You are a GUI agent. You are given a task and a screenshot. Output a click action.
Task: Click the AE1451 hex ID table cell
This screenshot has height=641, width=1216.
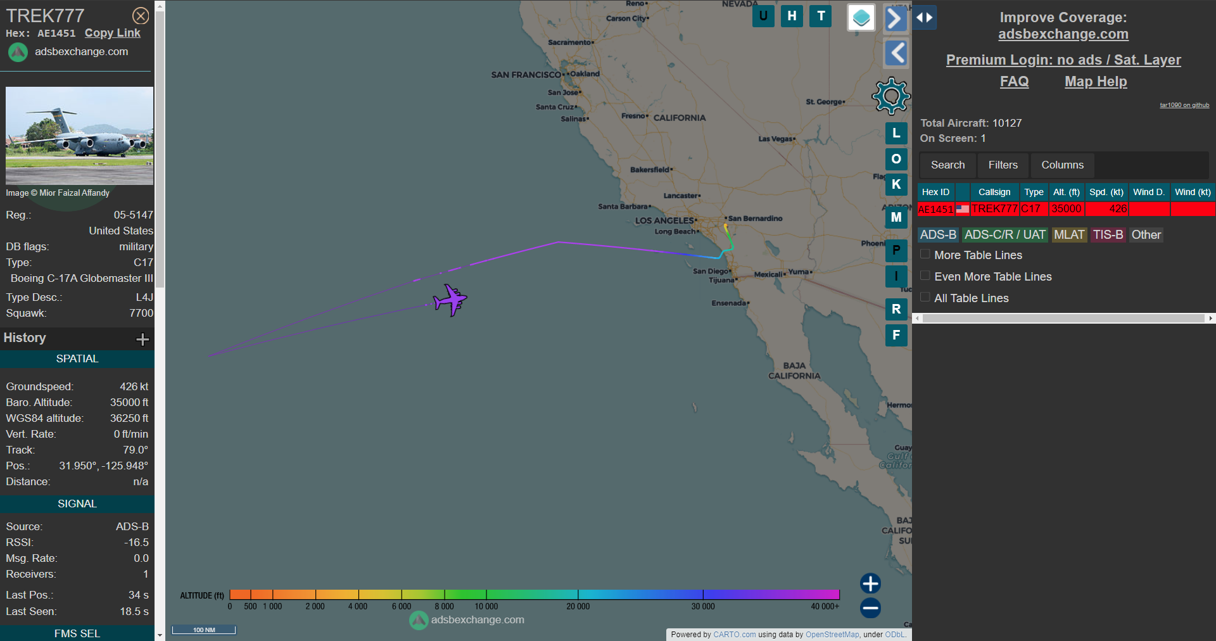click(x=936, y=209)
